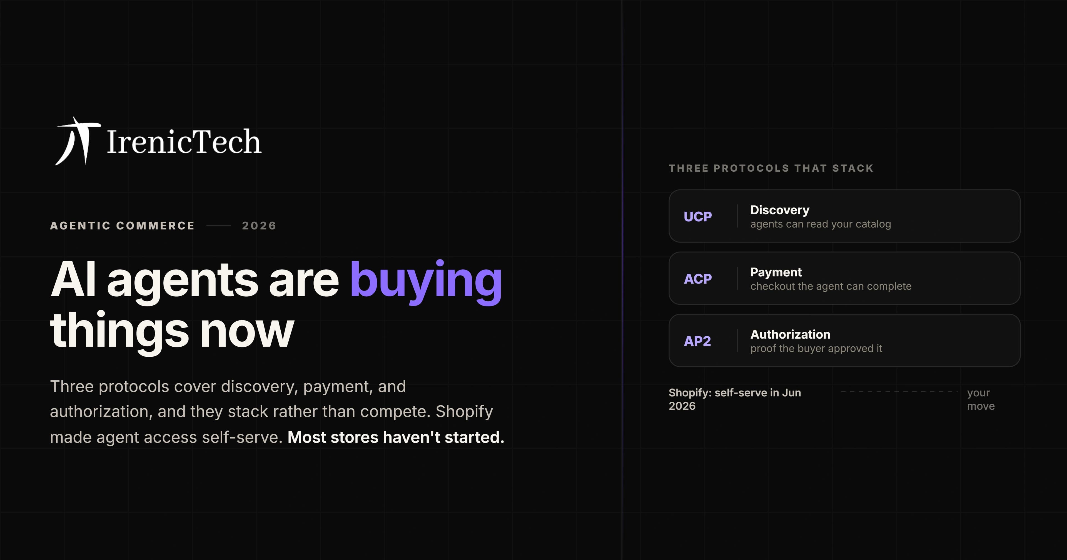1067x560 pixels.
Task: Click the dashed timeline line
Action: pos(899,391)
